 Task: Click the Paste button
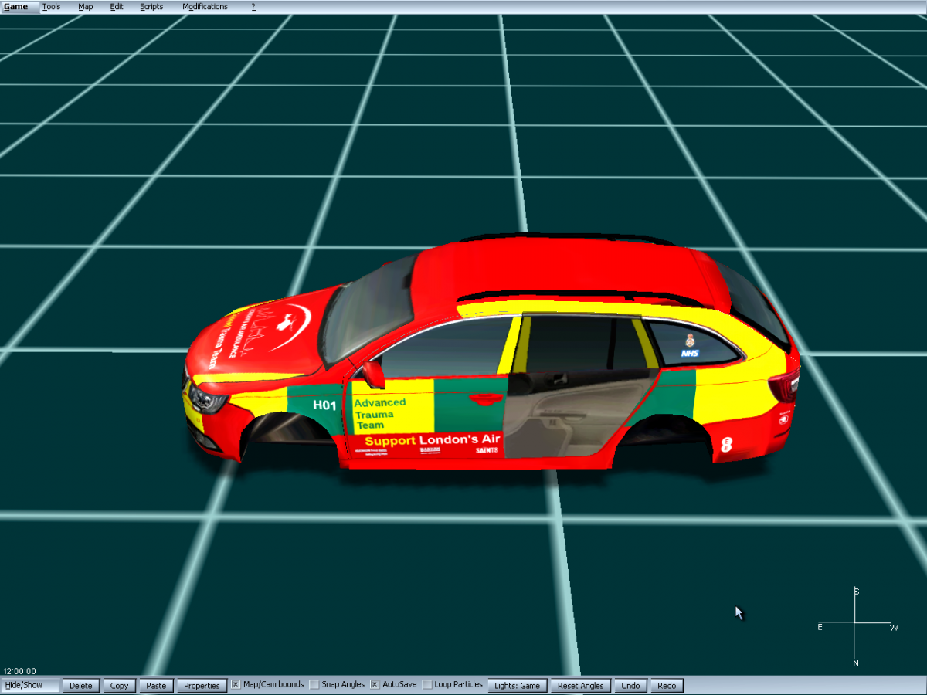tap(156, 685)
